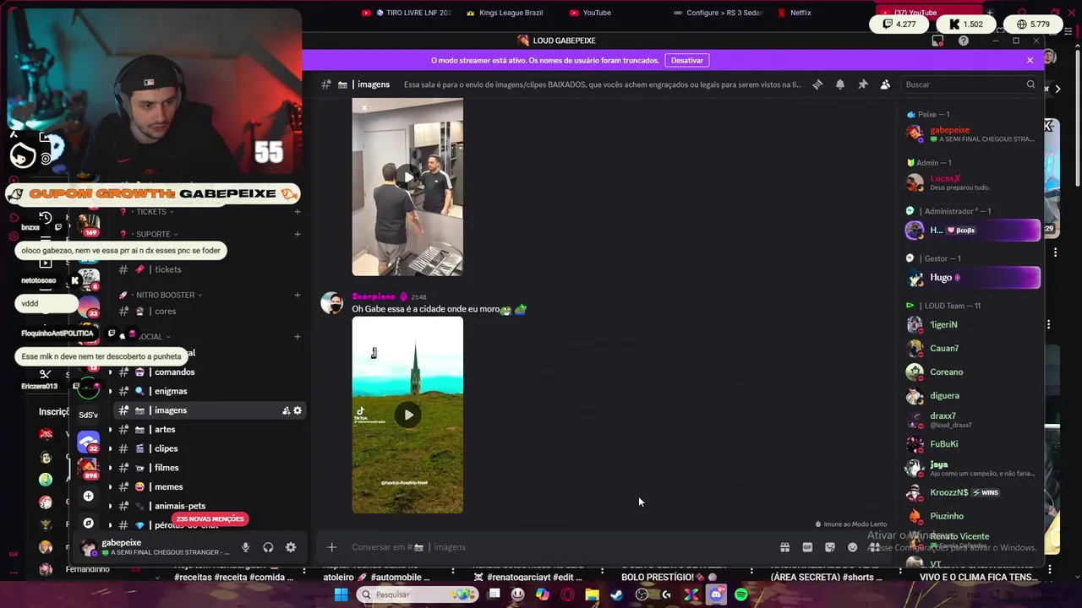The height and width of the screenshot is (608, 1082).
Task: Open GIF picker in message bar
Action: (807, 547)
